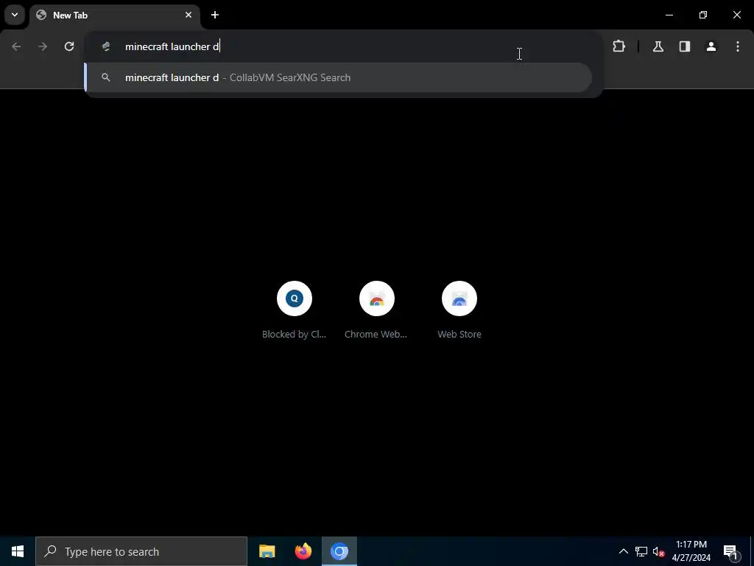754x566 pixels.
Task: Open the notification center icon
Action: [x=730, y=551]
